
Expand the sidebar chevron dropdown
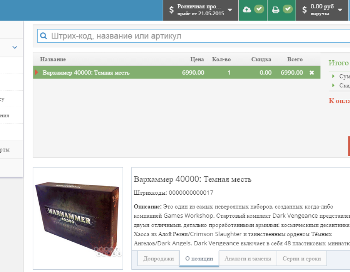(15, 47)
